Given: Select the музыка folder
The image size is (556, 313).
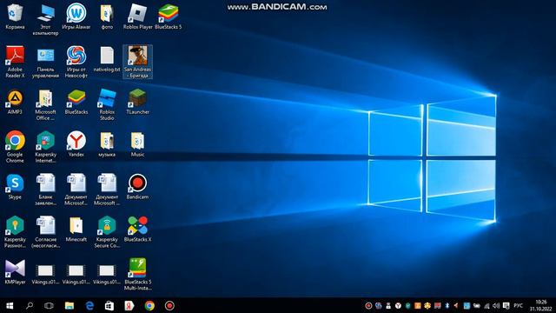Looking at the screenshot, I should 107,144.
